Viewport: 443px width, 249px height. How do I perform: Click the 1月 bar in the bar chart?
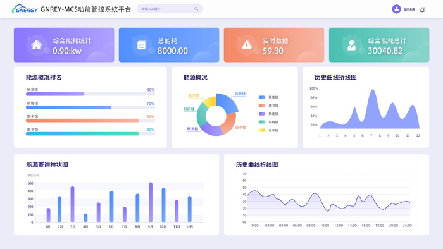click(x=48, y=215)
